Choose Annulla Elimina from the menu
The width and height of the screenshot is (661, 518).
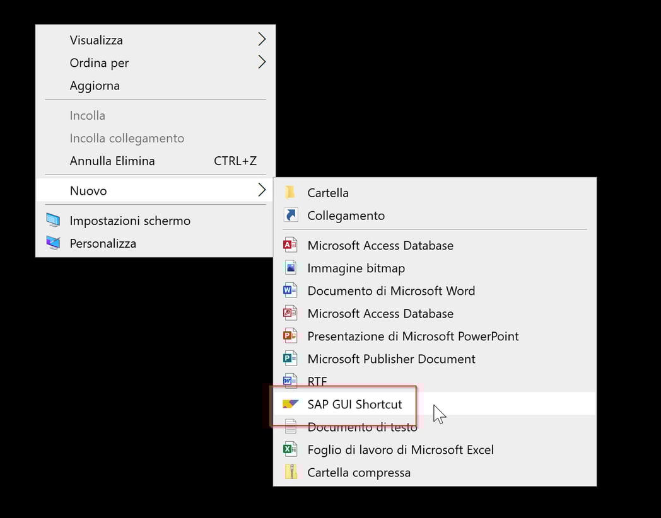click(x=112, y=161)
